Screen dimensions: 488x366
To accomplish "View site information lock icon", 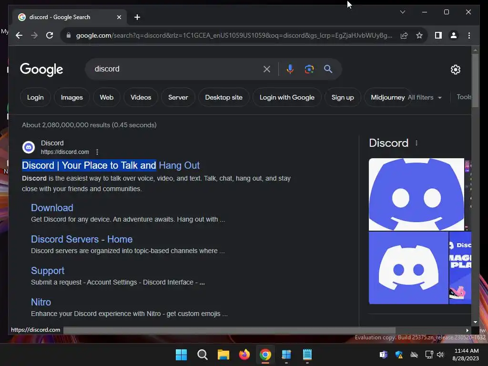I will 69,35.
